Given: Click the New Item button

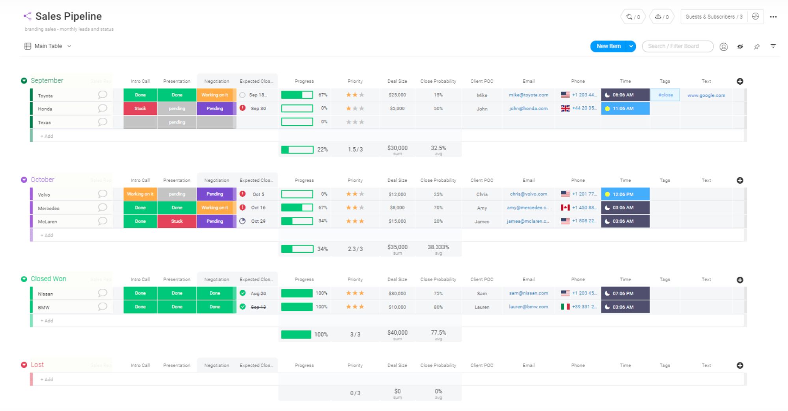Looking at the screenshot, I should (x=608, y=46).
